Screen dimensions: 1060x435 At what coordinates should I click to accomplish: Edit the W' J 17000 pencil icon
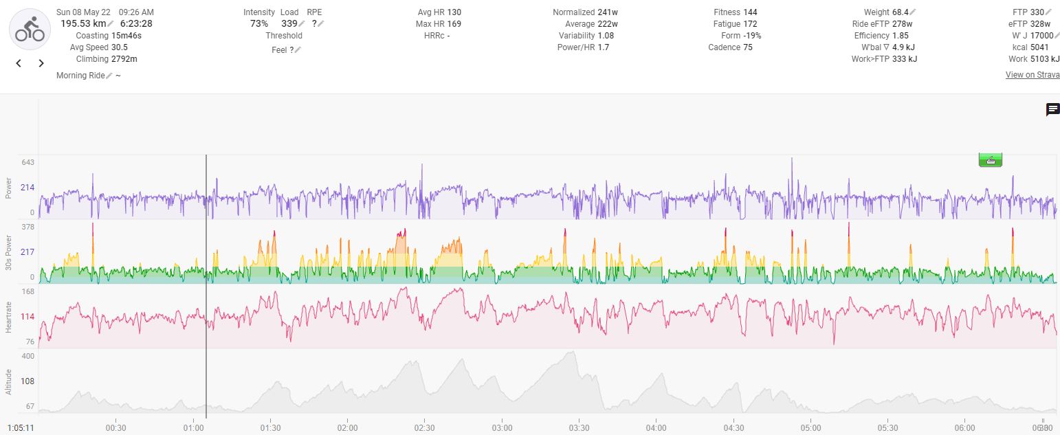[1057, 36]
